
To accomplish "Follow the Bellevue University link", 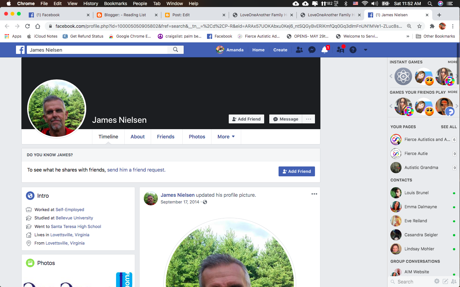I will tap(74, 218).
